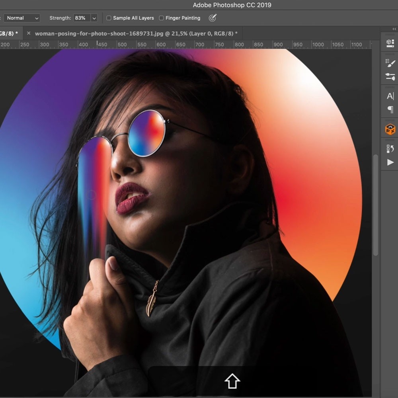Enable the Finger Painting checkbox
The image size is (398, 398).
click(x=161, y=18)
